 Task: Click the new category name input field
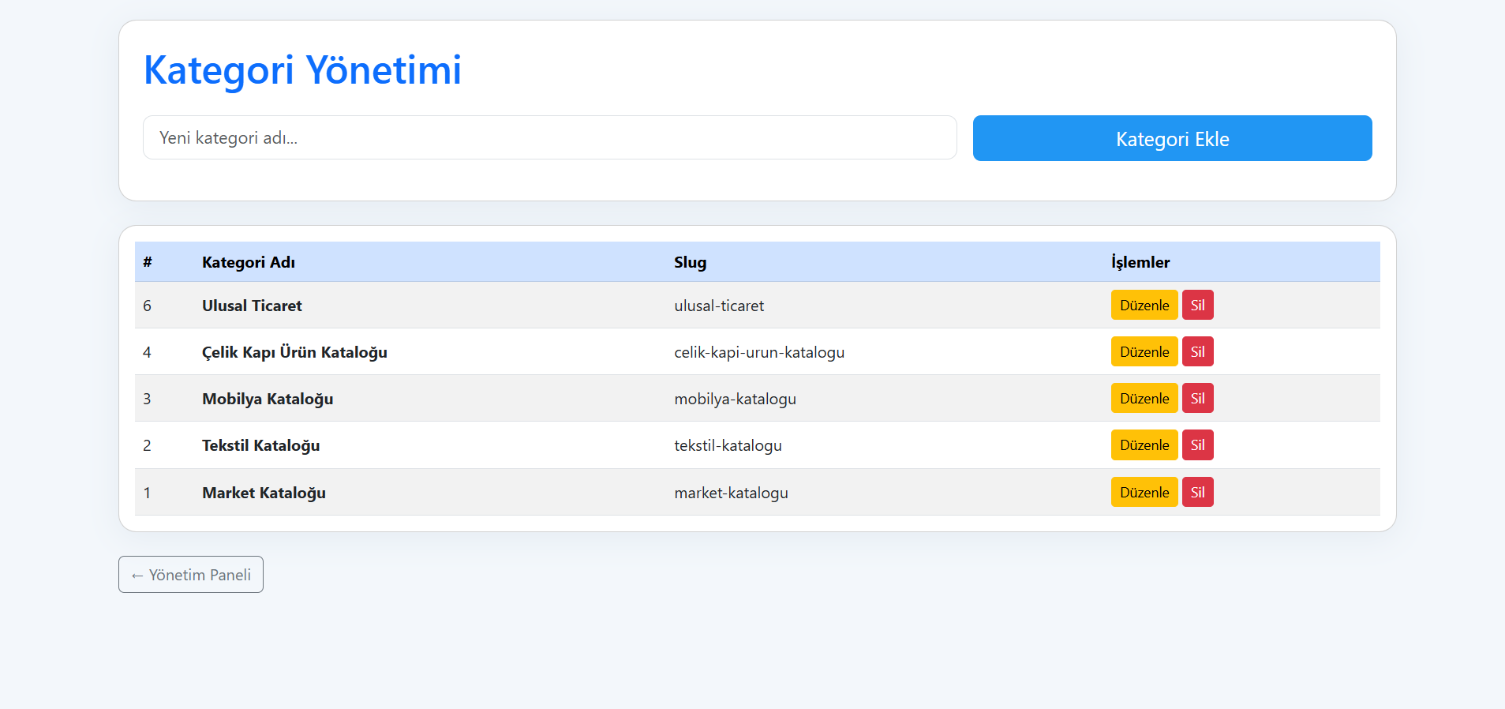click(x=549, y=137)
